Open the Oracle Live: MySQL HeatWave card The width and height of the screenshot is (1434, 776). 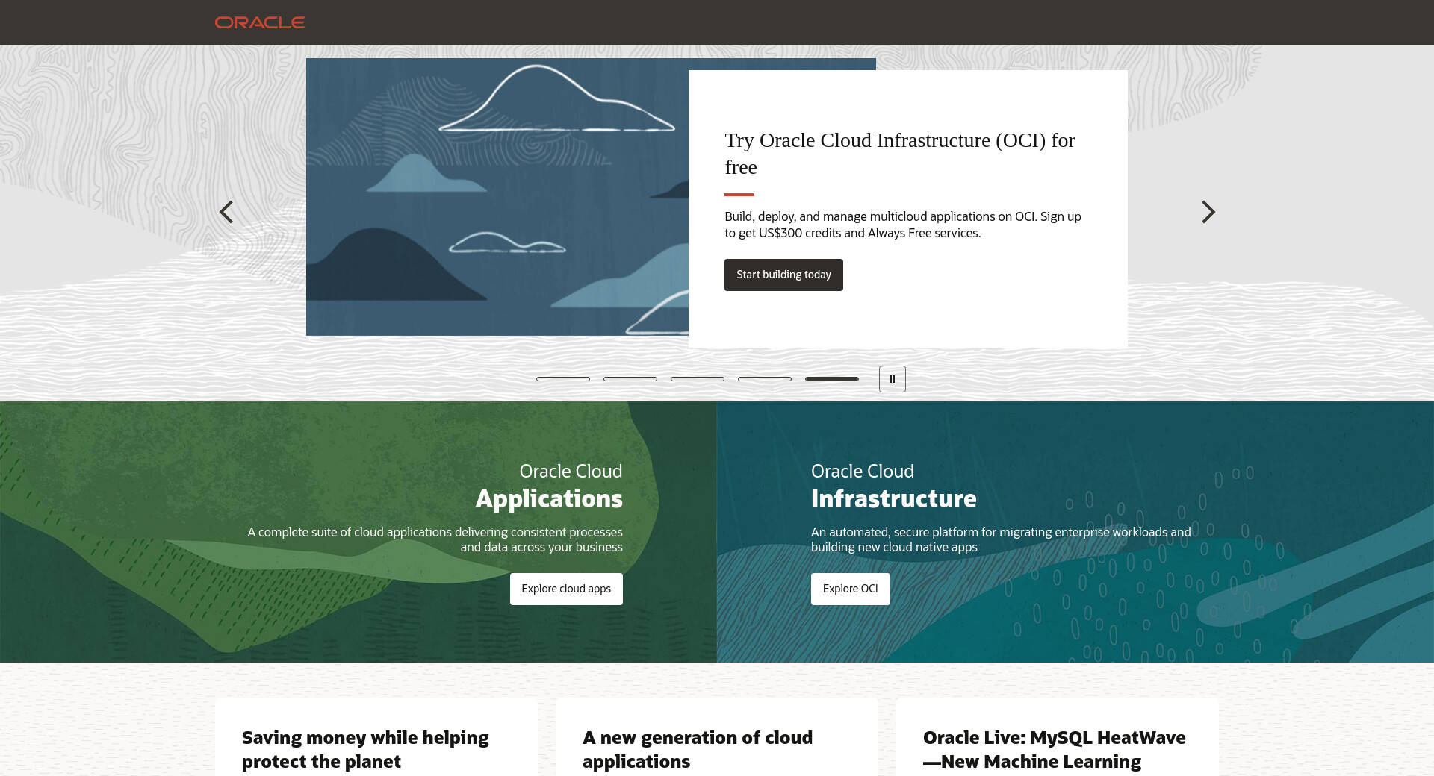click(1054, 749)
